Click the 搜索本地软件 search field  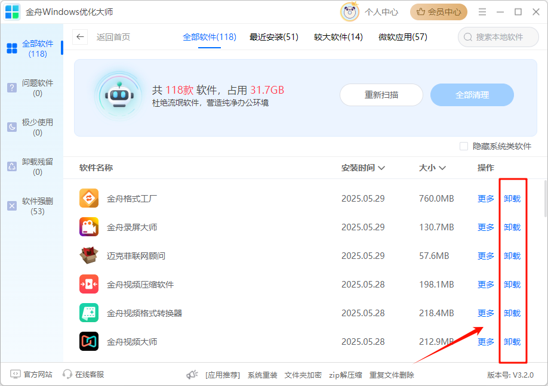click(498, 37)
